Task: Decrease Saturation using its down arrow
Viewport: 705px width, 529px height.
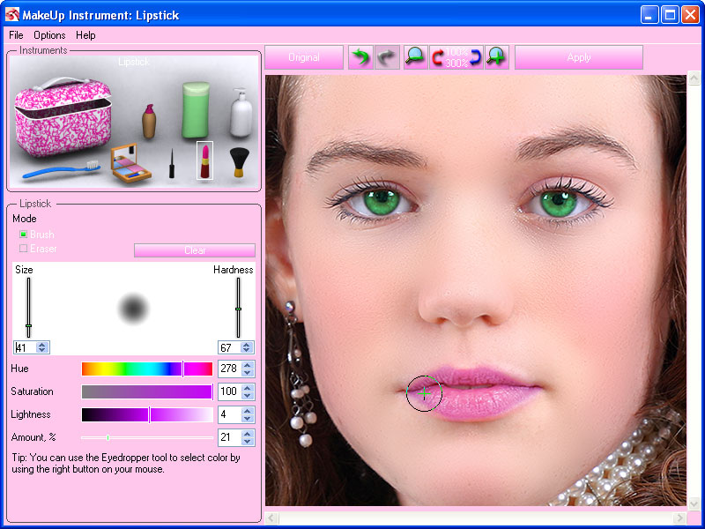Action: (x=247, y=396)
